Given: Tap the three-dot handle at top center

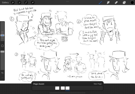Looking at the screenshot, I should pos(67,2).
